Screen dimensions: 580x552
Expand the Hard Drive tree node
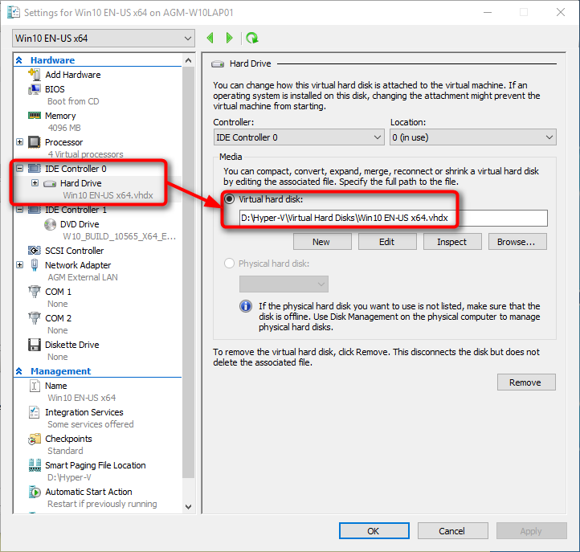coord(35,182)
